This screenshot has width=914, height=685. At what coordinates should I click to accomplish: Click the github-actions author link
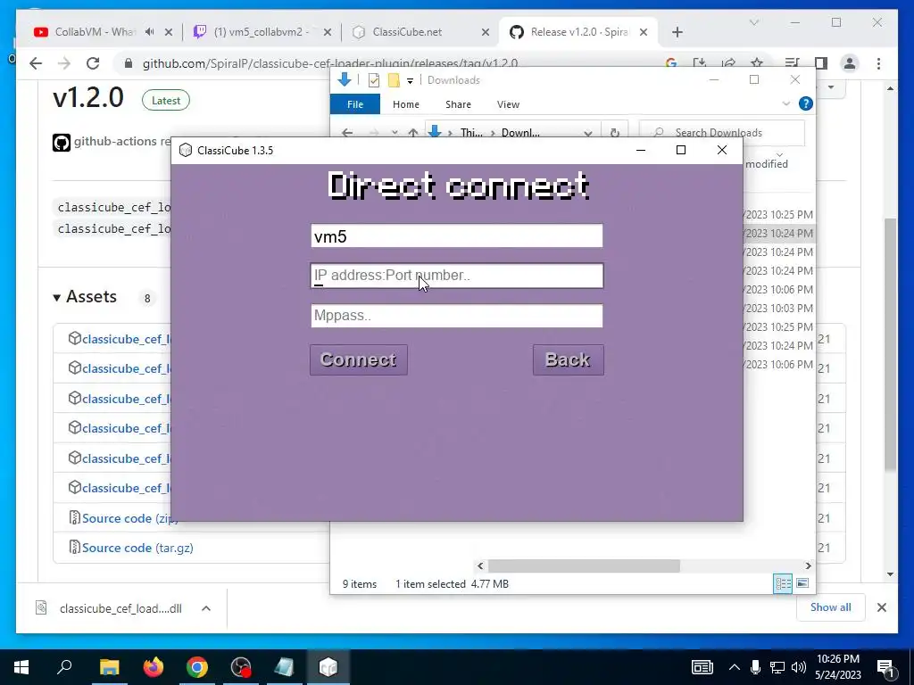pos(115,142)
